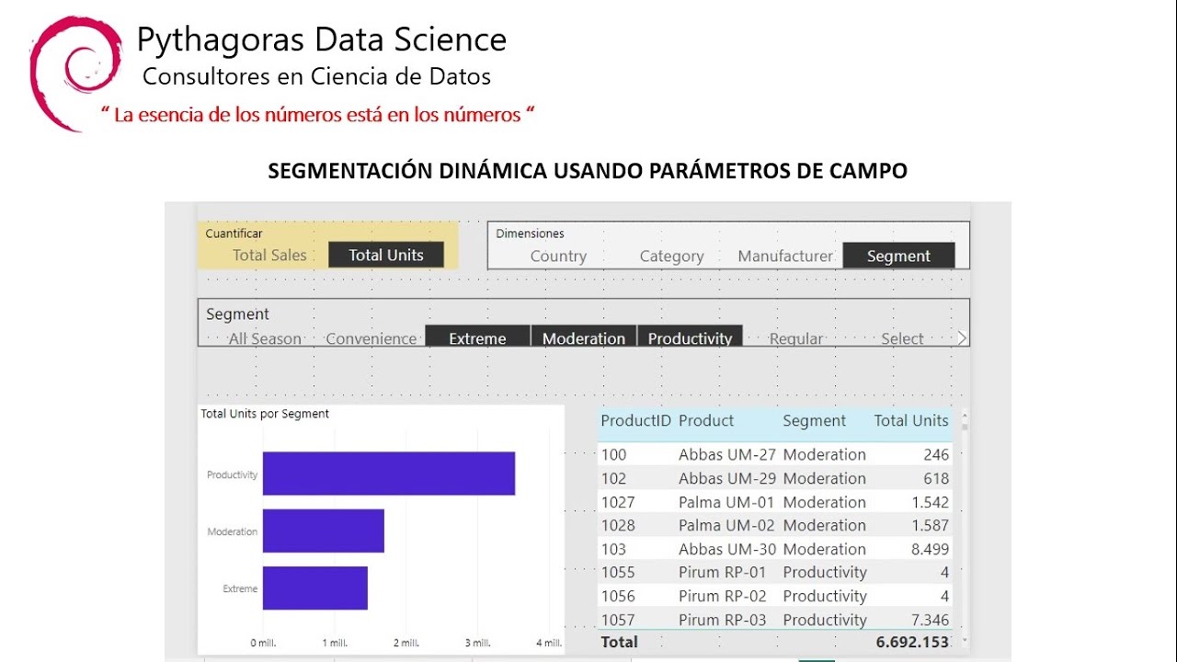The image size is (1177, 662).
Task: Select the Palma UM-01 product cell
Action: point(726,502)
